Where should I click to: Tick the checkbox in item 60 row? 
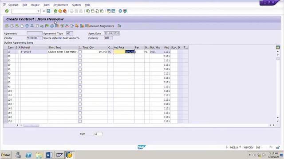(x=80, y=74)
